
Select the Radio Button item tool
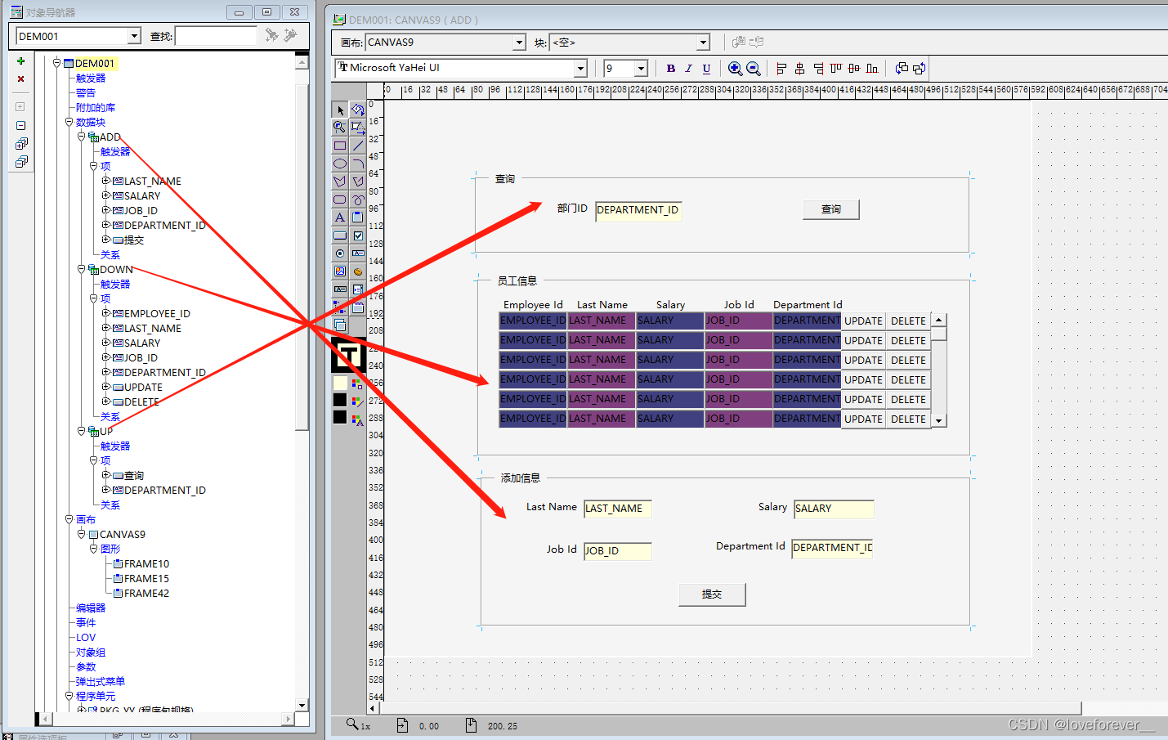(339, 253)
